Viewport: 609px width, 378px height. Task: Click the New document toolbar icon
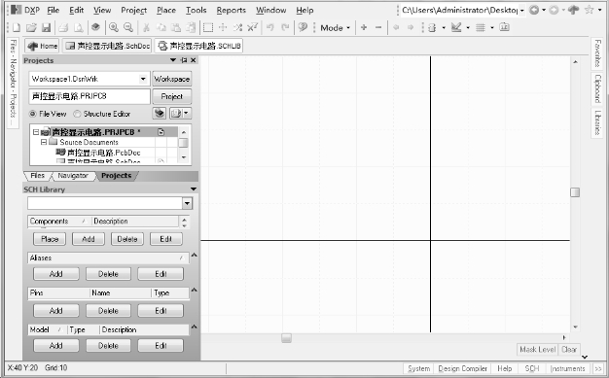pos(16,27)
